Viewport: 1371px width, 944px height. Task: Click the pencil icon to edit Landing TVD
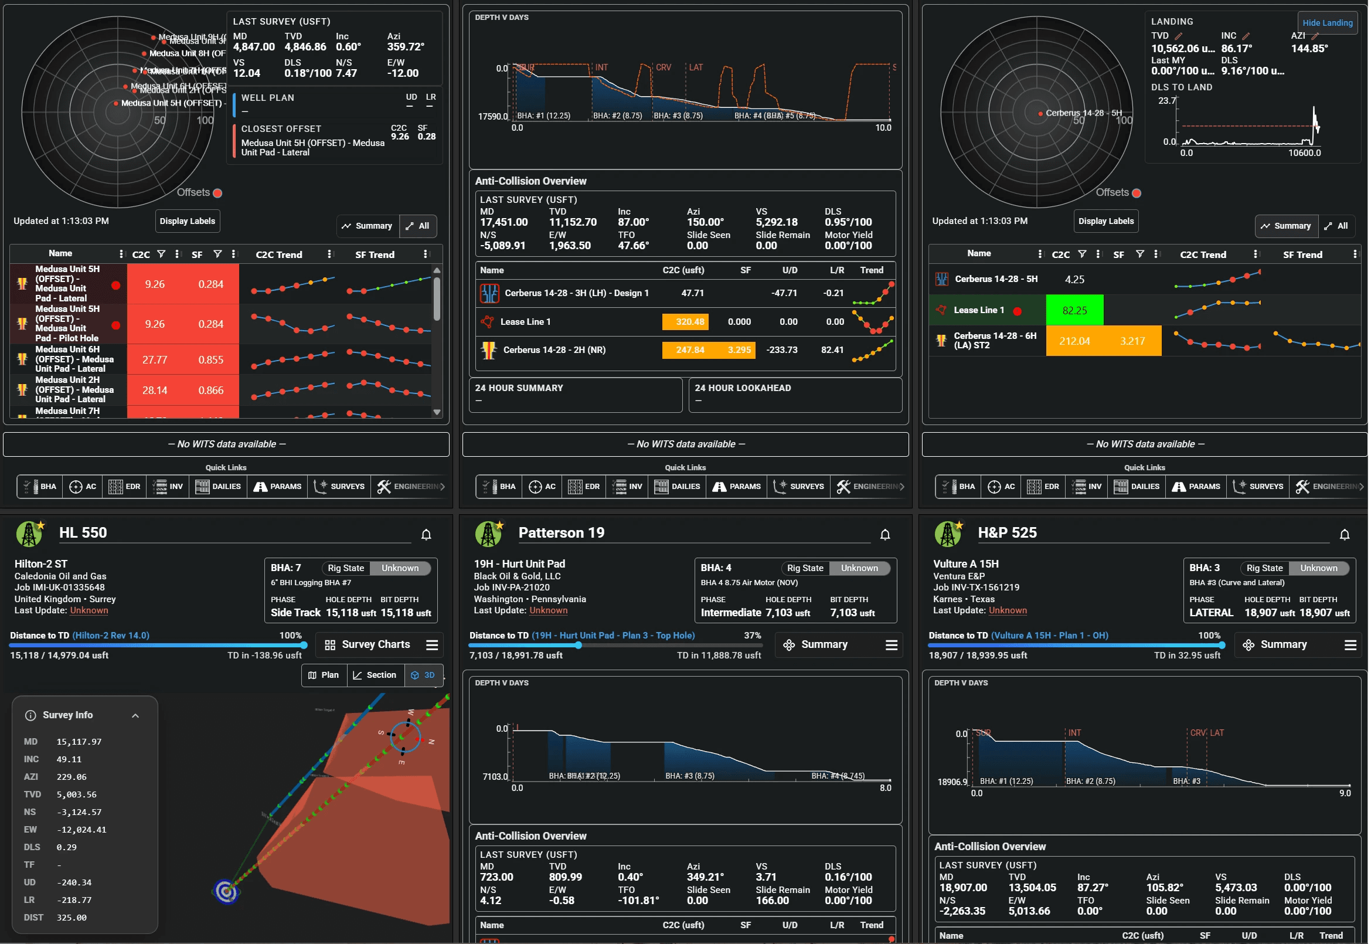pos(1178,36)
